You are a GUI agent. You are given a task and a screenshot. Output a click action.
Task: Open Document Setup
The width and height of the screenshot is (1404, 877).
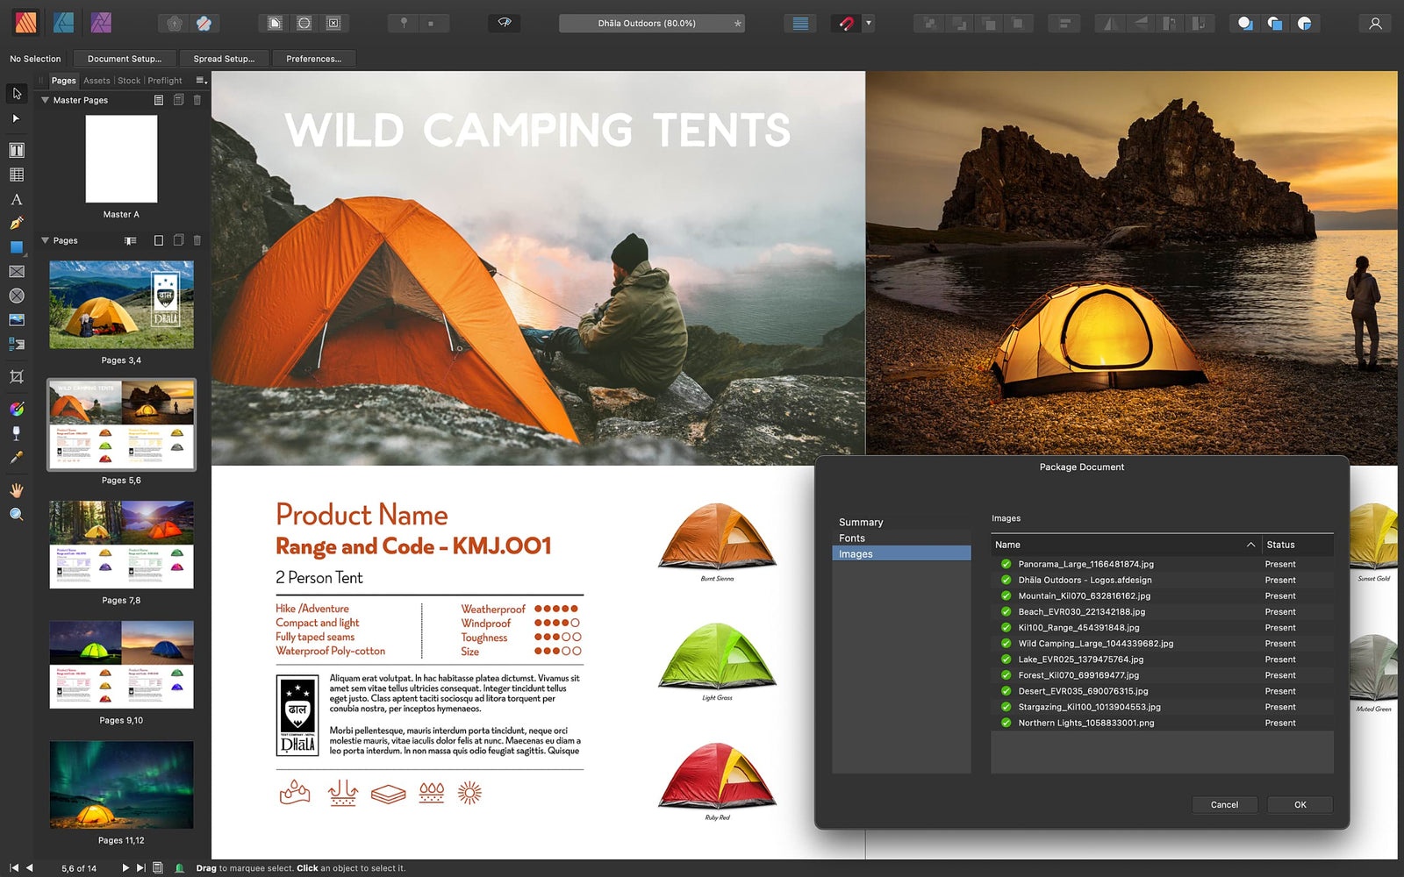click(125, 59)
